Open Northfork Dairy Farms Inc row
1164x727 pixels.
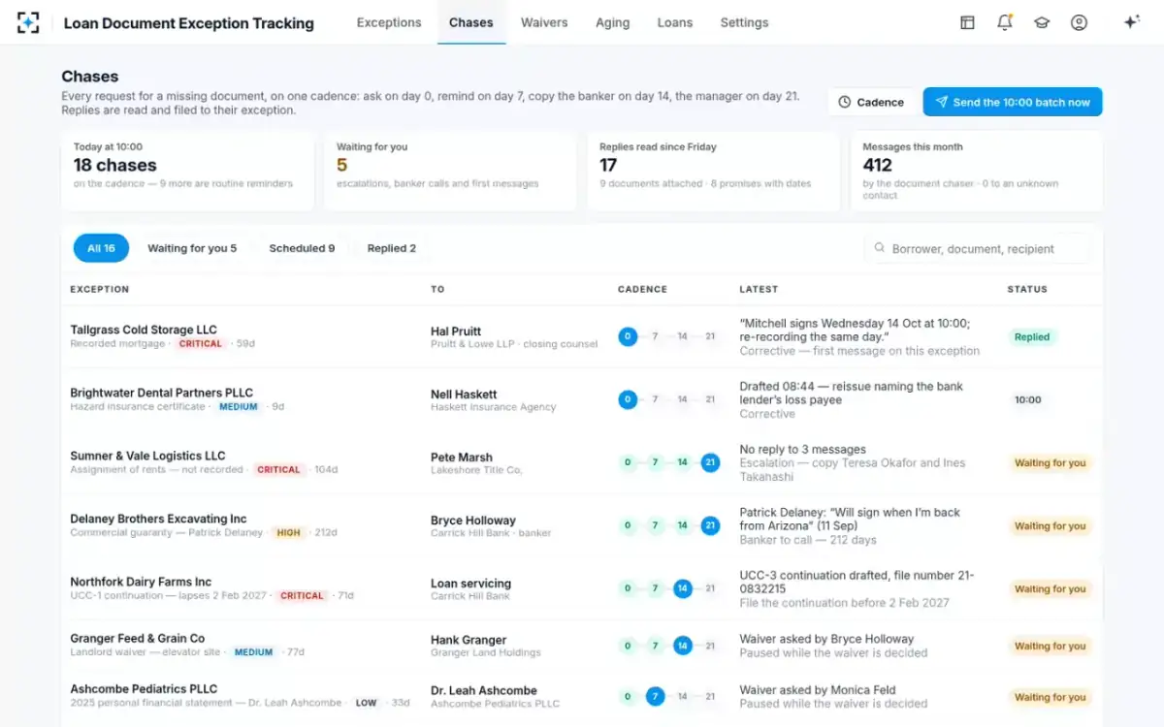pos(582,588)
